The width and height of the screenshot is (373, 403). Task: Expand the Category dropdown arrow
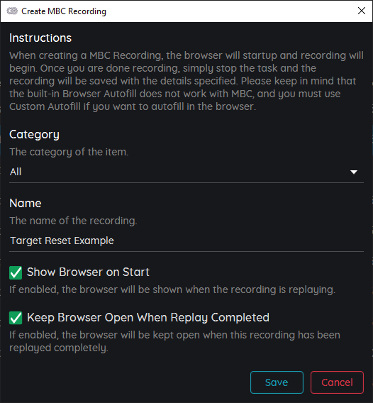tap(354, 172)
